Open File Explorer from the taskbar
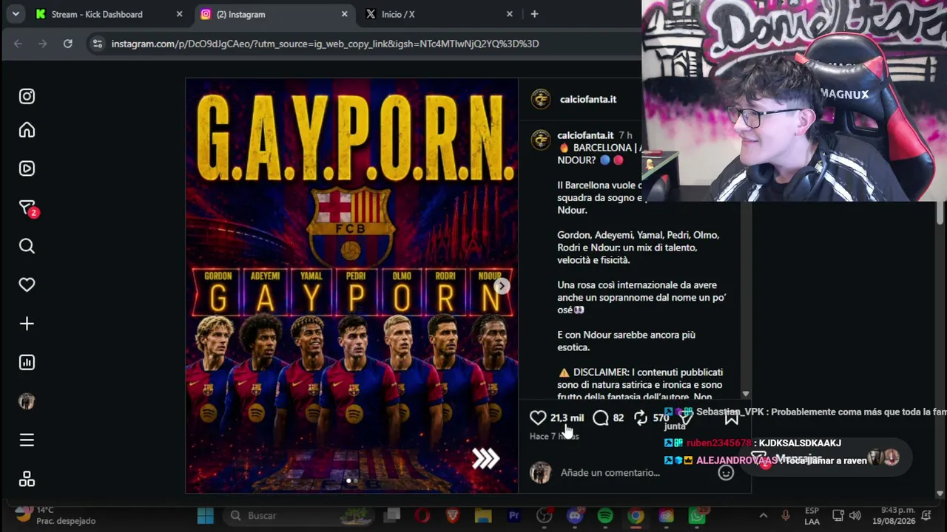Viewport: 947px width, 532px height. 483,516
